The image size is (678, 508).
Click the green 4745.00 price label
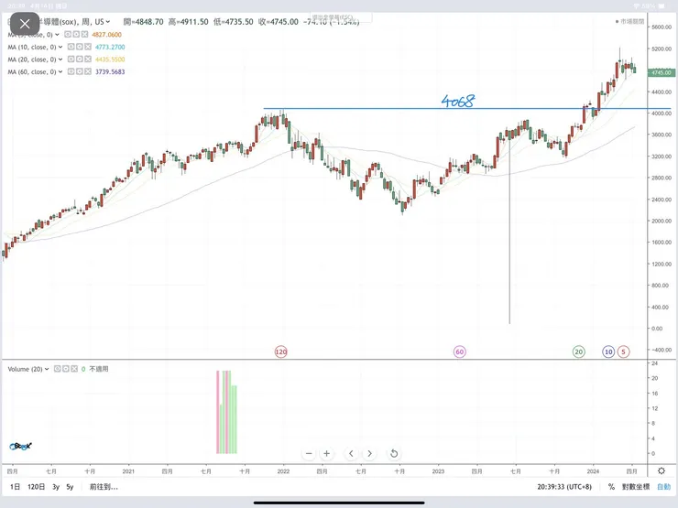tap(662, 72)
